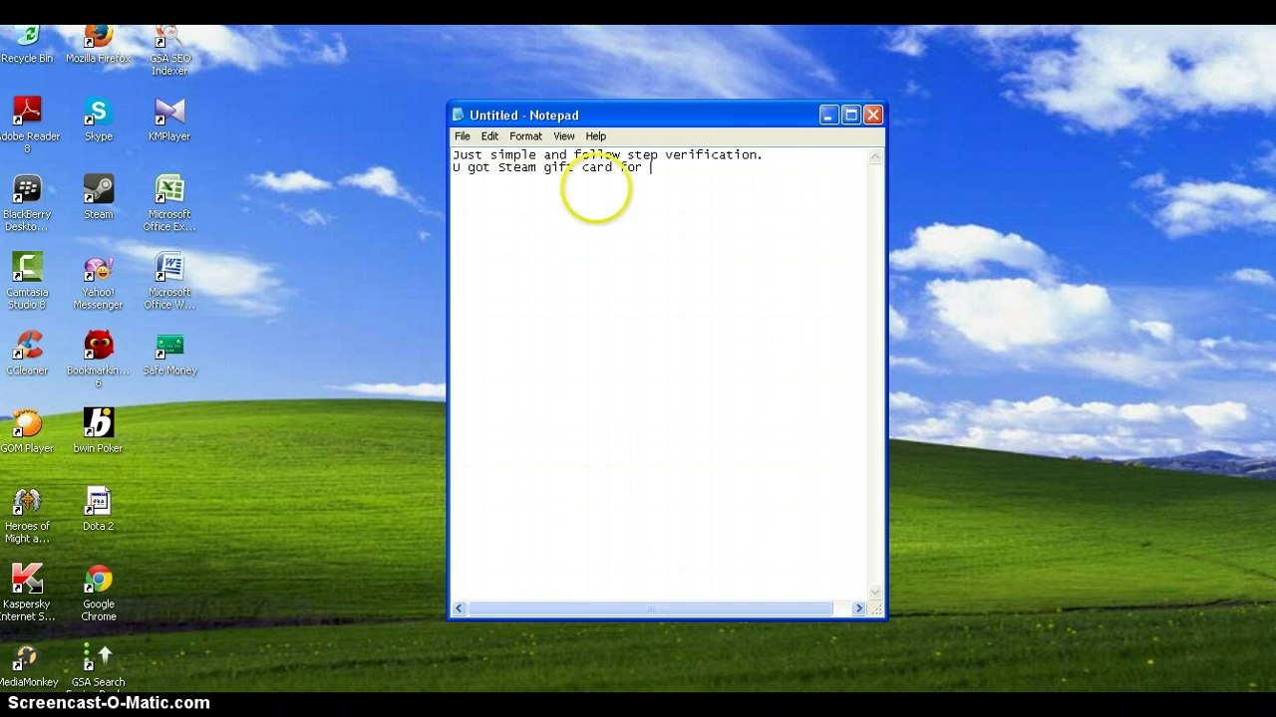Select the KMPlayer desktop shortcut
Image resolution: width=1276 pixels, height=717 pixels.
pyautogui.click(x=169, y=119)
